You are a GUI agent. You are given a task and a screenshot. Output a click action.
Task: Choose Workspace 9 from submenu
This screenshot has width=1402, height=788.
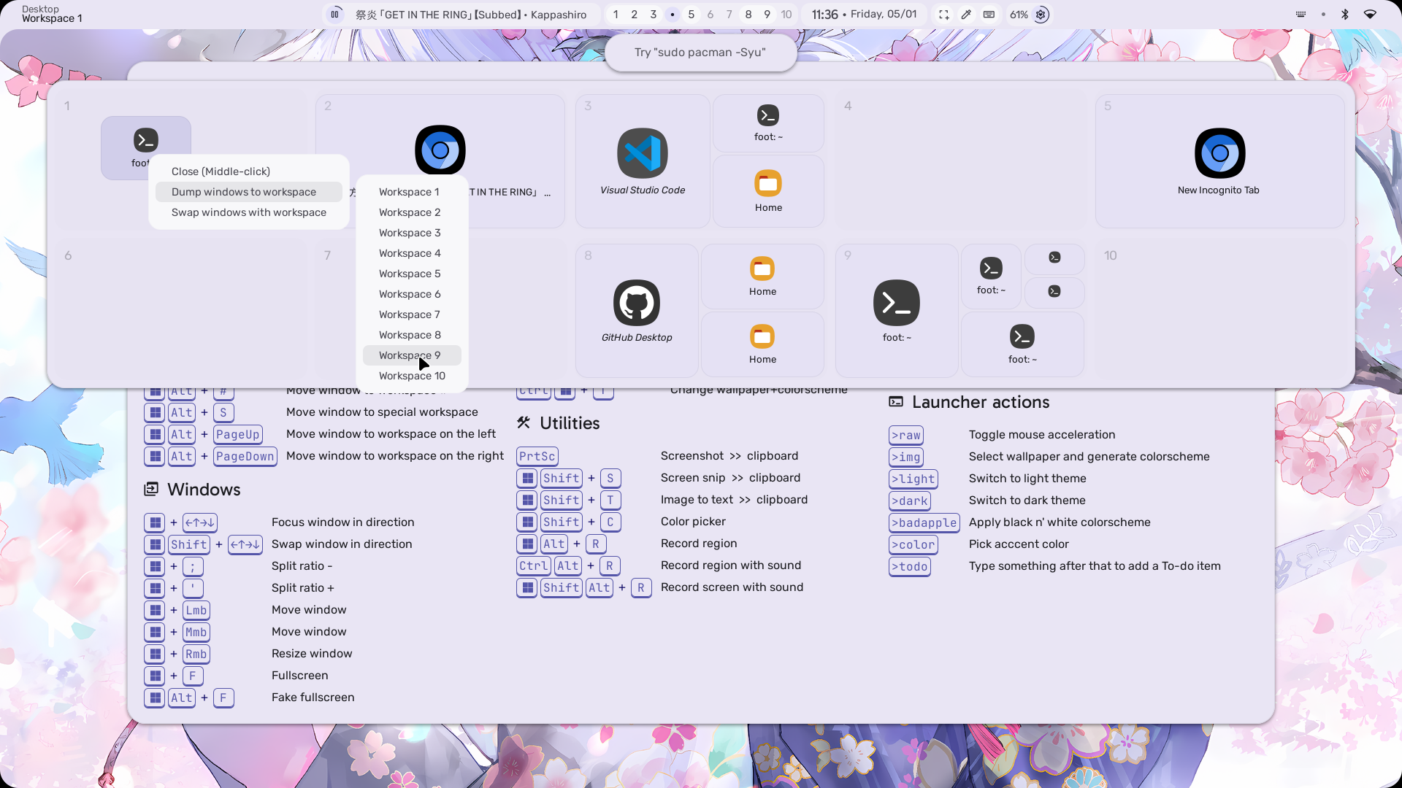[410, 355]
